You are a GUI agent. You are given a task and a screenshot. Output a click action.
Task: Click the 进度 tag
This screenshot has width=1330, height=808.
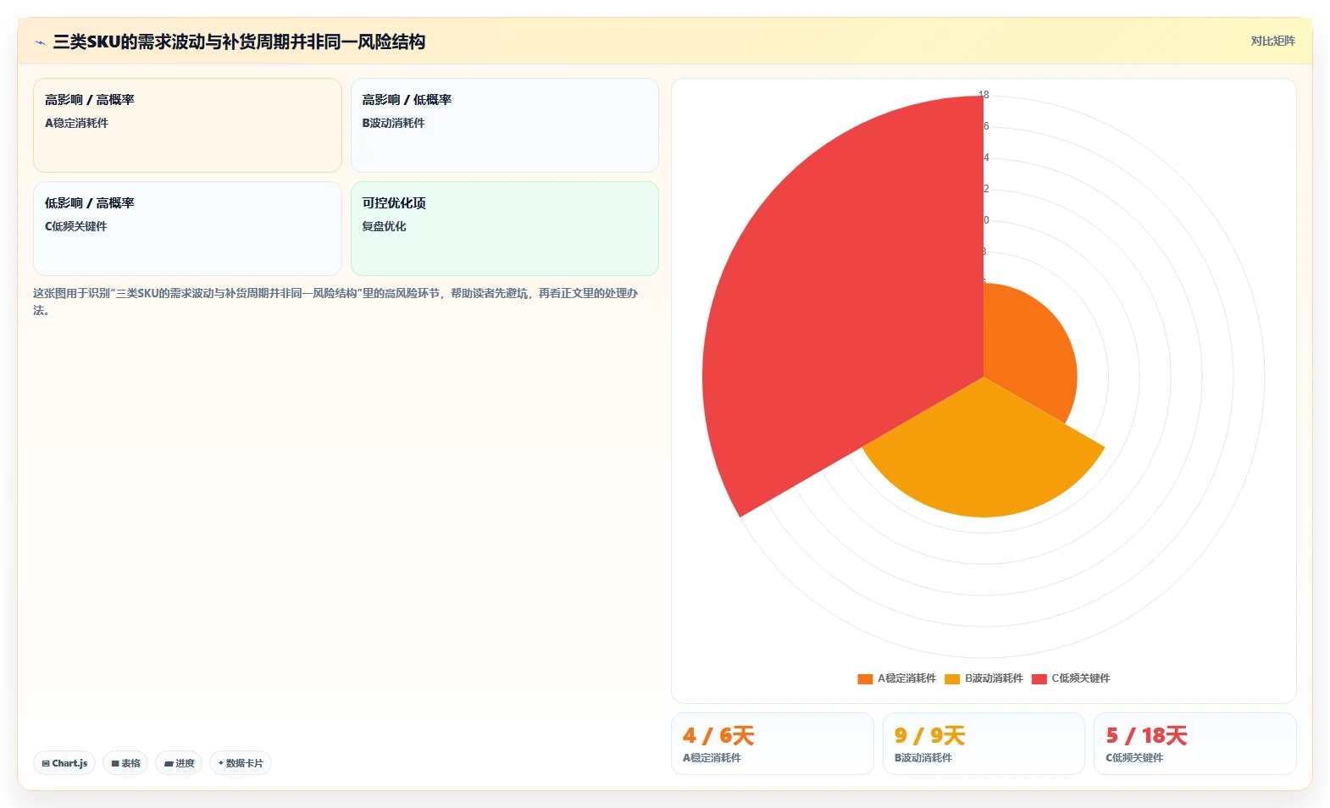click(179, 763)
